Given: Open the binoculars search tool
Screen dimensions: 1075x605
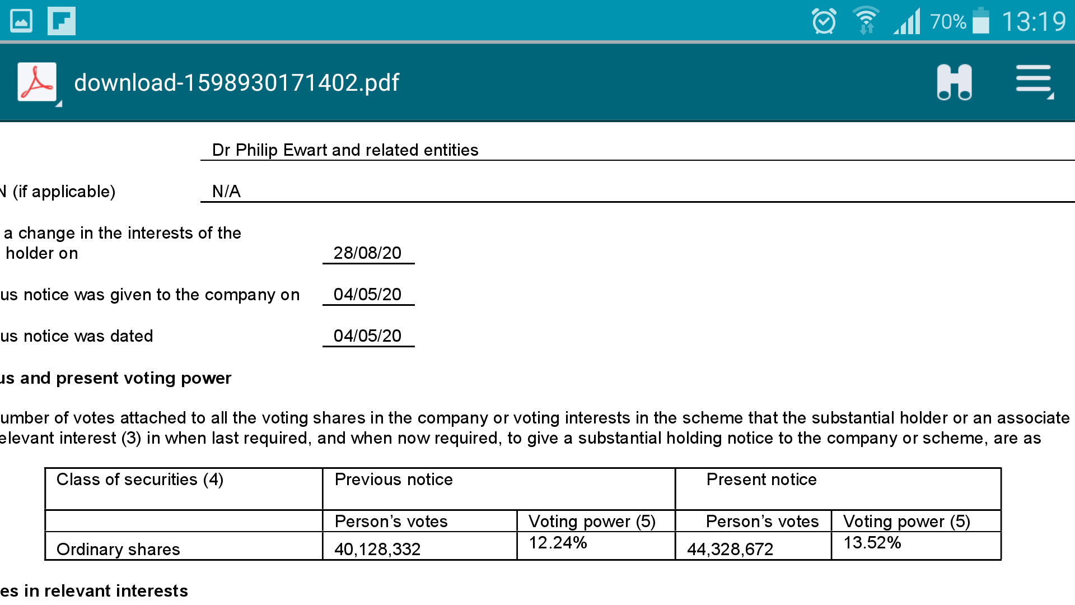Looking at the screenshot, I should (954, 82).
